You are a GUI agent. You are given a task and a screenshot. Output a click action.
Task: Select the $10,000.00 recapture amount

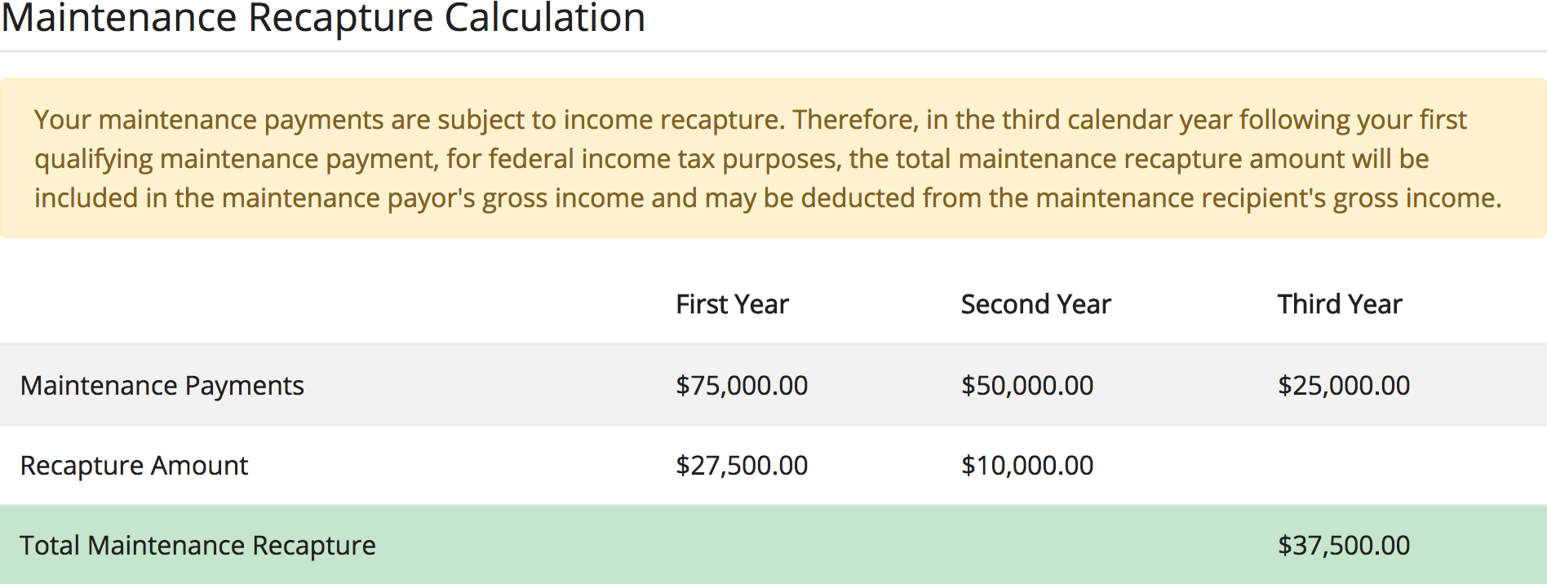pyautogui.click(x=1026, y=465)
